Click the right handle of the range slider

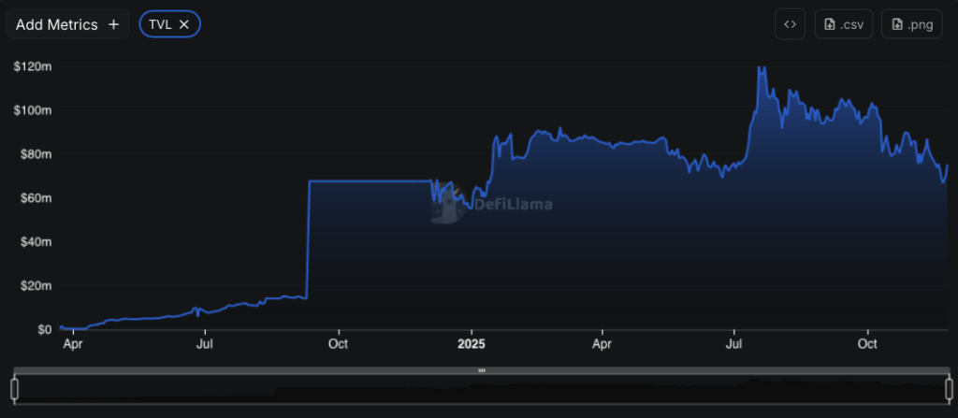pos(949,389)
